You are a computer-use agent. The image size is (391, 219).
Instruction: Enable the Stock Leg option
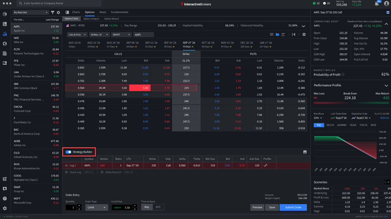[x=67, y=173]
